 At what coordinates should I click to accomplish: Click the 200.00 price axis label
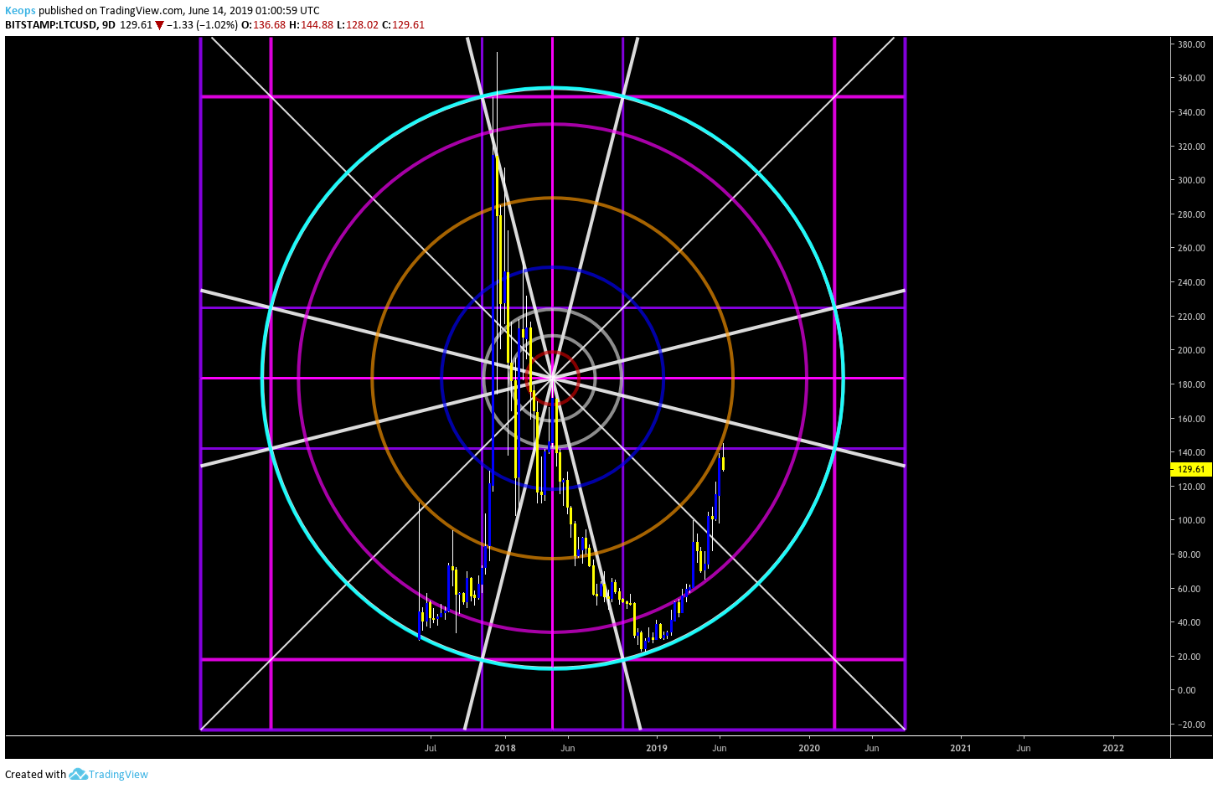pos(1191,350)
